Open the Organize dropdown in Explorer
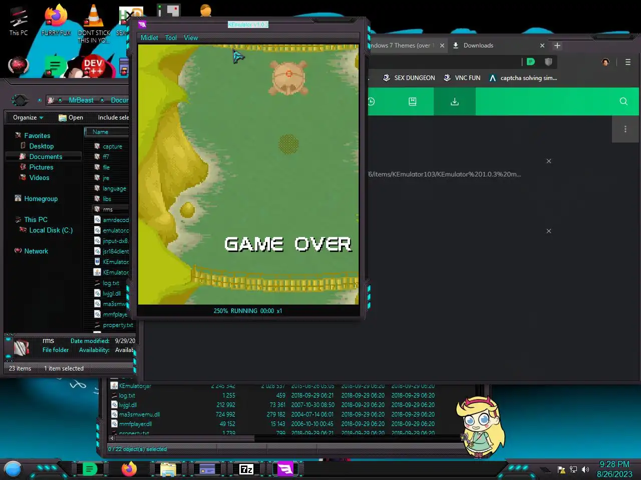Image resolution: width=641 pixels, height=480 pixels. (x=28, y=117)
